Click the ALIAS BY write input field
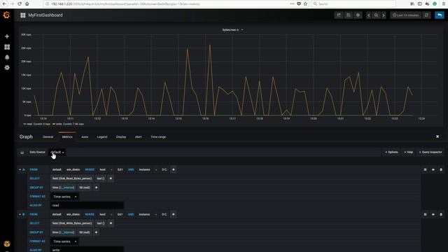The width and height of the screenshot is (448, 252). [x=87, y=250]
